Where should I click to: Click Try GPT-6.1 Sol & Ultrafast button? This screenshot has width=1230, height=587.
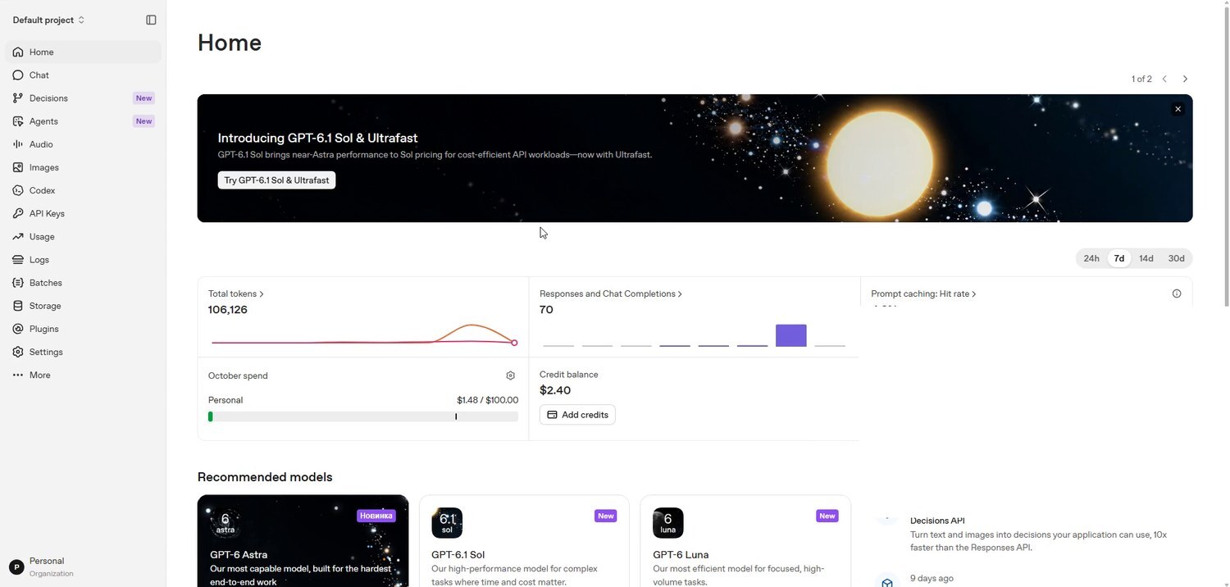(276, 180)
